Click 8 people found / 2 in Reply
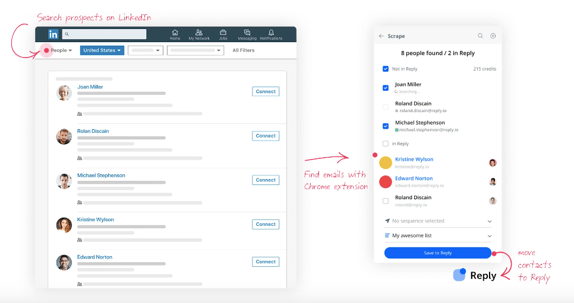 (438, 53)
